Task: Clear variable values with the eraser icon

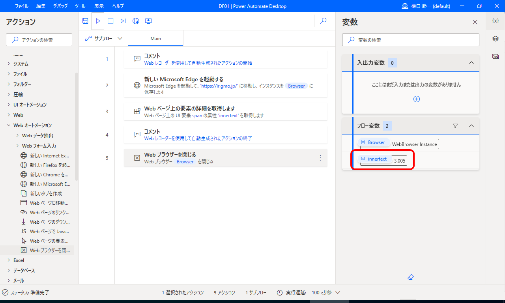Action: 410,277
